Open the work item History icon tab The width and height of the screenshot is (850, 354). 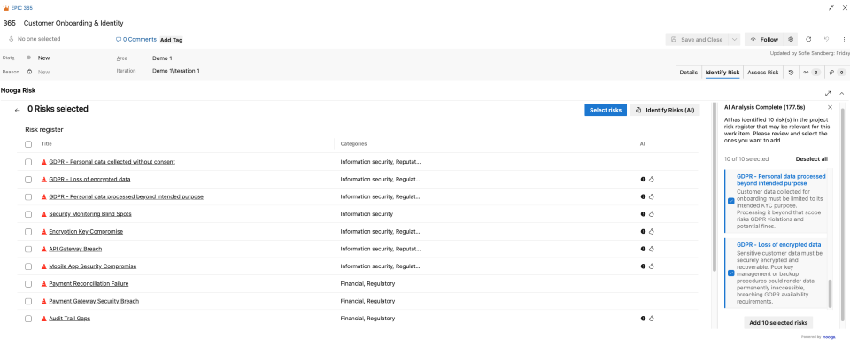point(791,72)
